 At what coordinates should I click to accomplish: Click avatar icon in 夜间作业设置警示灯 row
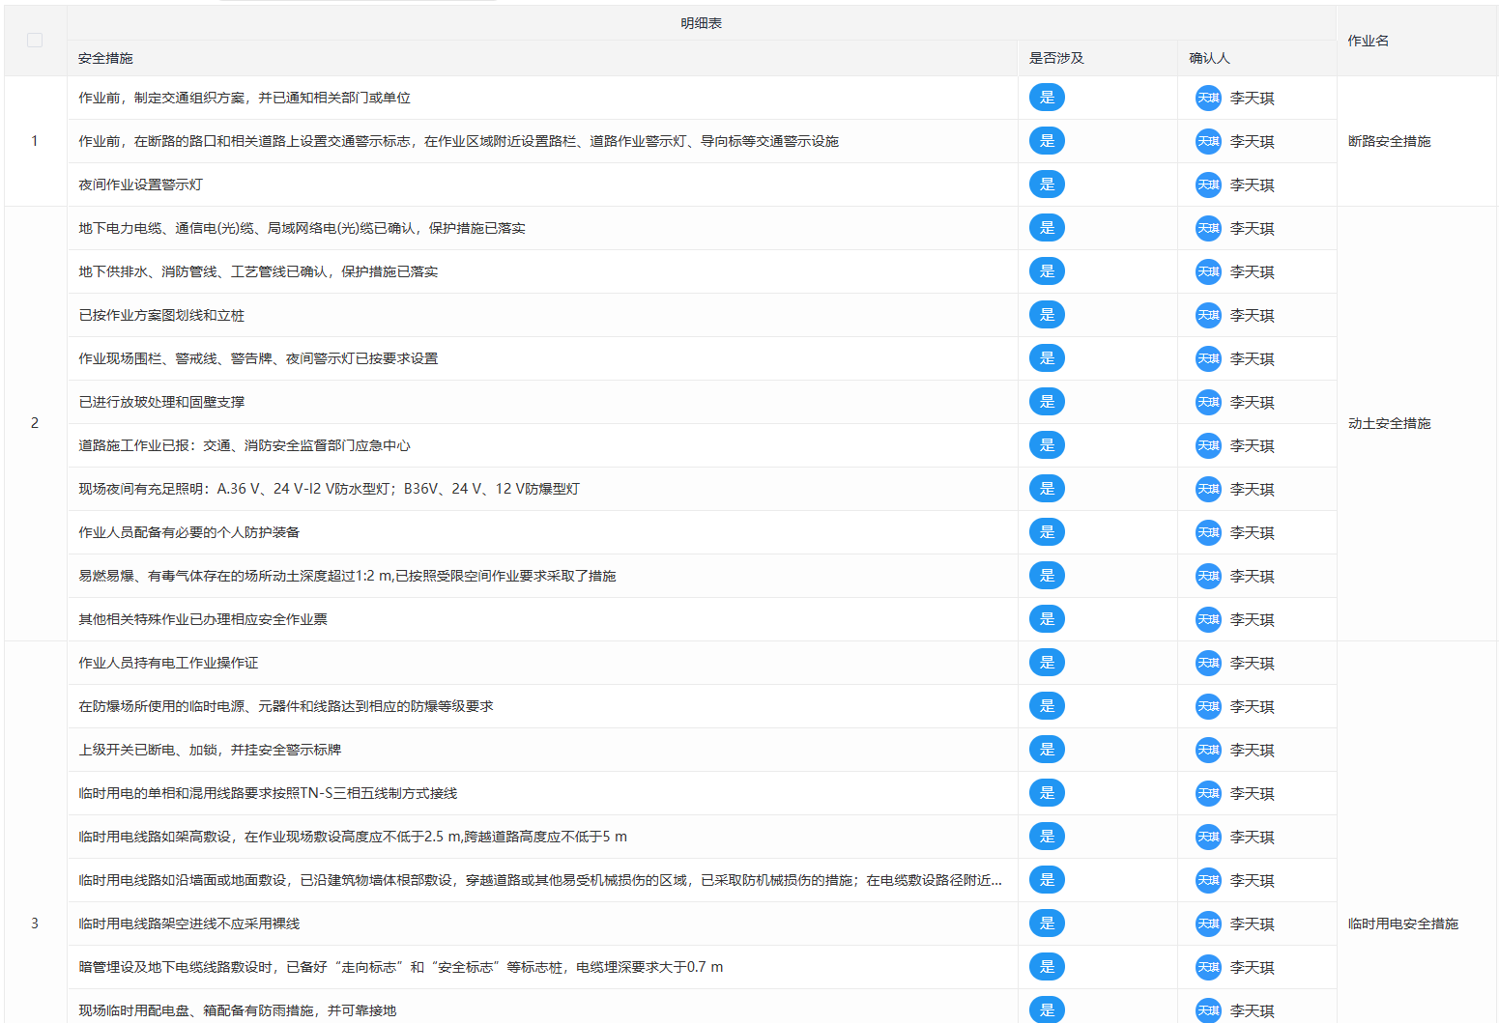1208,185
